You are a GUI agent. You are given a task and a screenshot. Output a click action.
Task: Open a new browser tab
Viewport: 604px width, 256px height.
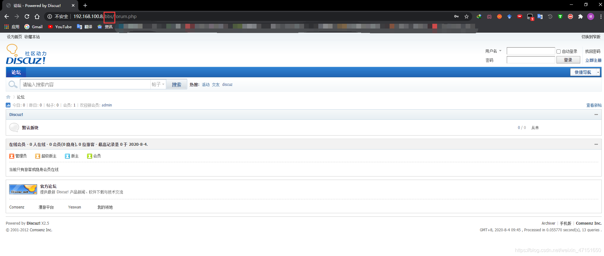click(x=85, y=5)
